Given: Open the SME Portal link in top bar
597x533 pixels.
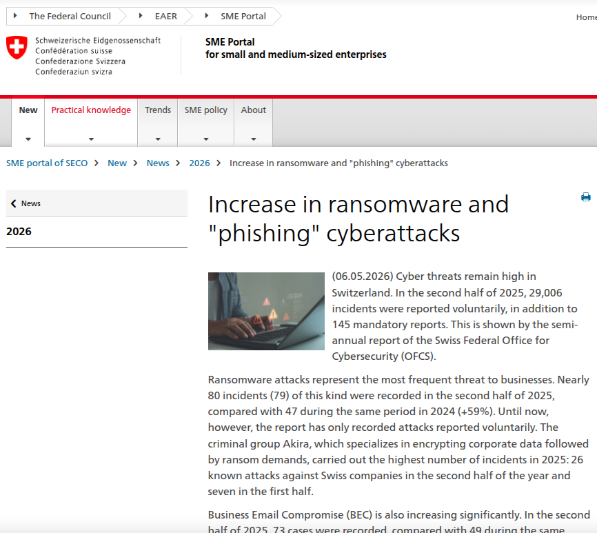Looking at the screenshot, I should tap(243, 17).
